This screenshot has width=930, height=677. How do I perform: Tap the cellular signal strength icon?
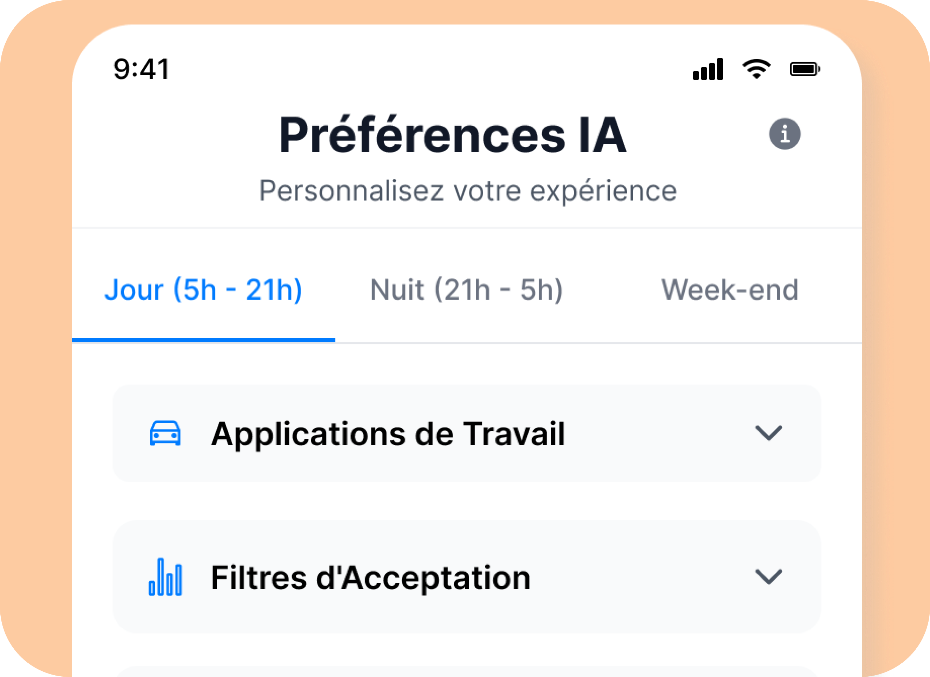(x=707, y=70)
